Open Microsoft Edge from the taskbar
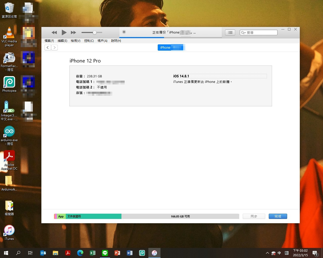The height and width of the screenshot is (258, 323). (80, 253)
